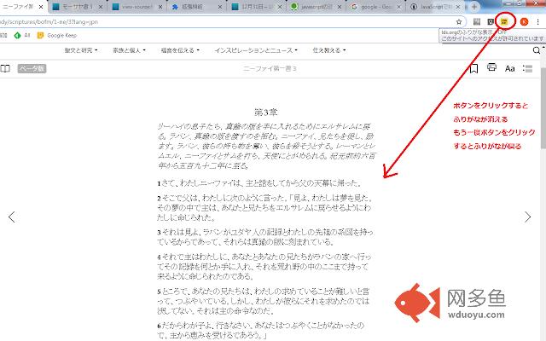Screen dimensions: 546x341
Task: Close the ニーファイ tab
Action: (41, 7)
